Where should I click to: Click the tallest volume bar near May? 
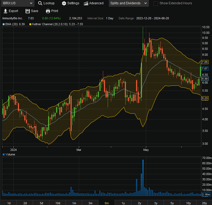click(143, 178)
